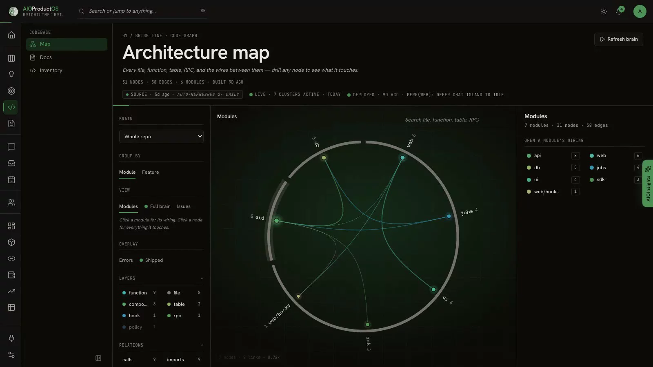Viewport: 653px width, 367px height.
Task: Open the calendar icon in rail
Action: pyautogui.click(x=11, y=179)
